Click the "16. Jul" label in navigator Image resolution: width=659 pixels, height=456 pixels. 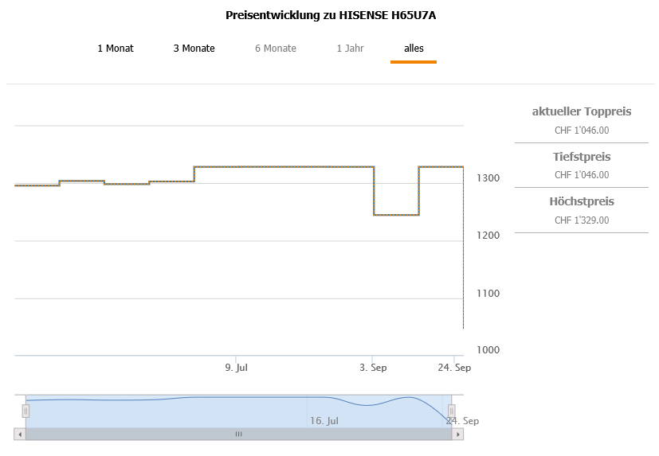(x=324, y=420)
